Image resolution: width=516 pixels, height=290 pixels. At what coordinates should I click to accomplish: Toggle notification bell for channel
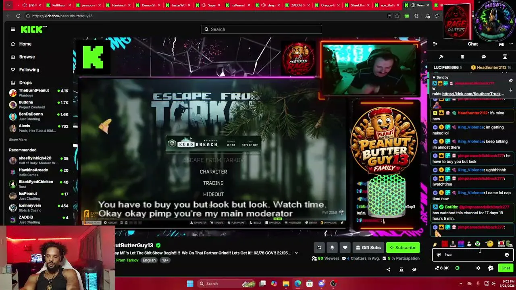[x=332, y=248]
